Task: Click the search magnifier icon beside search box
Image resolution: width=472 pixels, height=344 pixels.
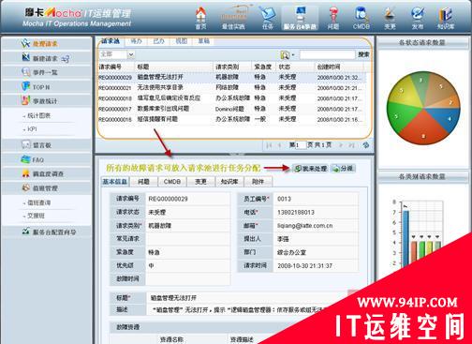Action: point(285,55)
